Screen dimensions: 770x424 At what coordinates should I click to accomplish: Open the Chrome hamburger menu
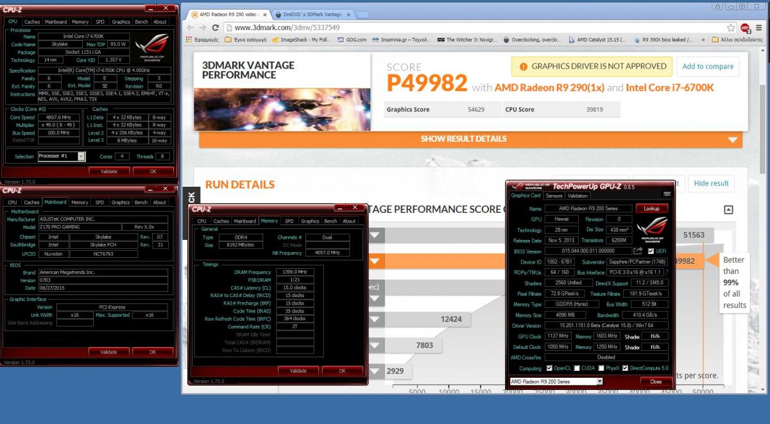click(x=760, y=28)
